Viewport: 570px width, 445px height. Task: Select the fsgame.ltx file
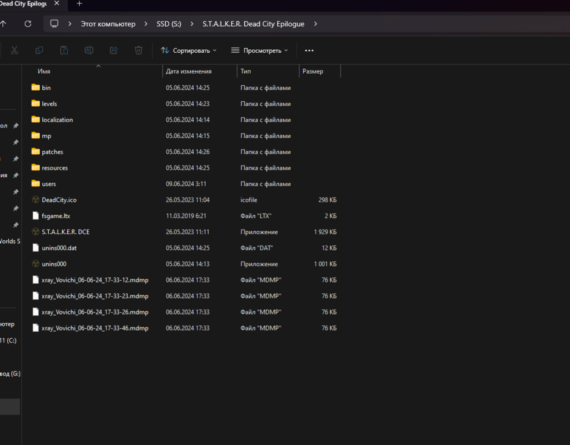[56, 216]
